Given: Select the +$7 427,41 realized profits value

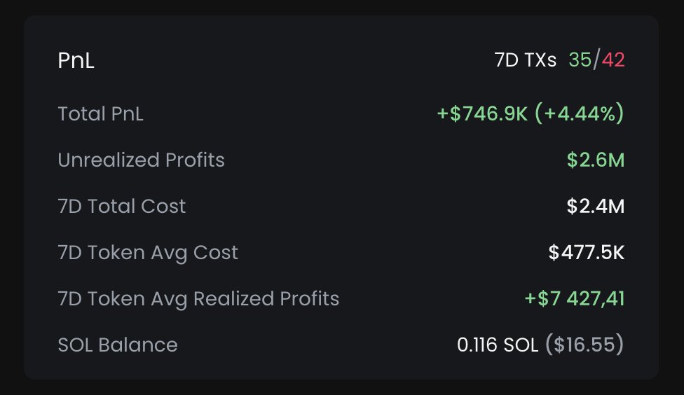Looking at the screenshot, I should click(x=575, y=298).
